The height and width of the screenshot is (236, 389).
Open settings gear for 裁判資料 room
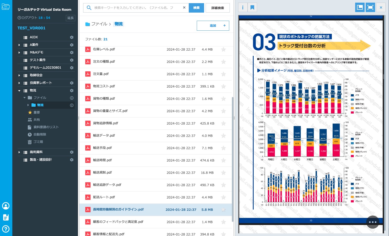click(72, 152)
